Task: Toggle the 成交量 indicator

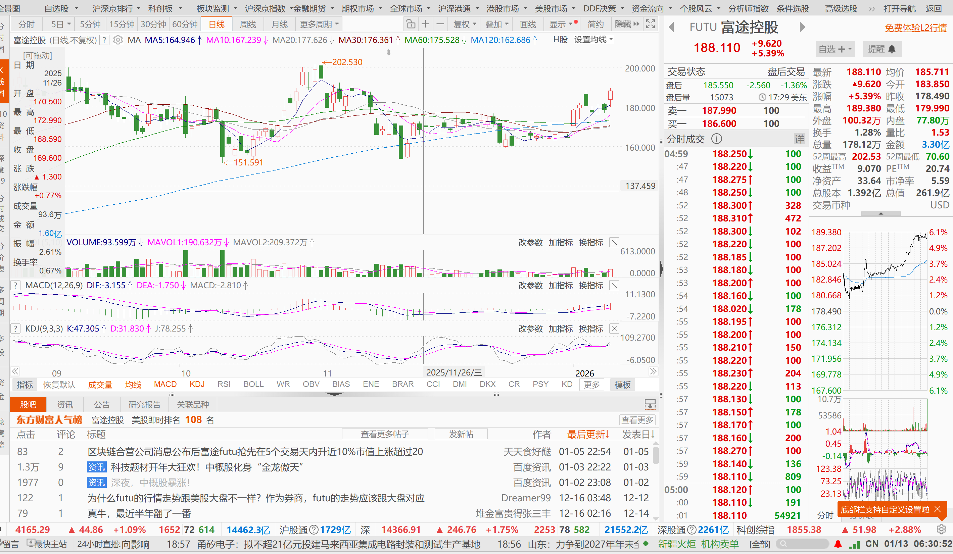Action: 100,385
